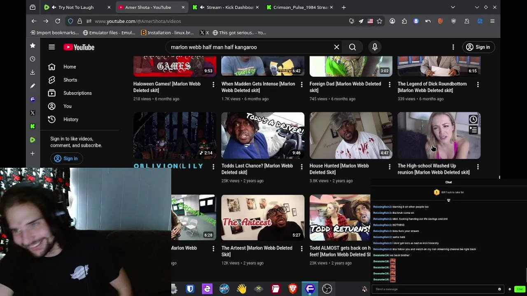527x296 pixels.
Task: Open House Hunted video thumbnail
Action: coord(351,135)
